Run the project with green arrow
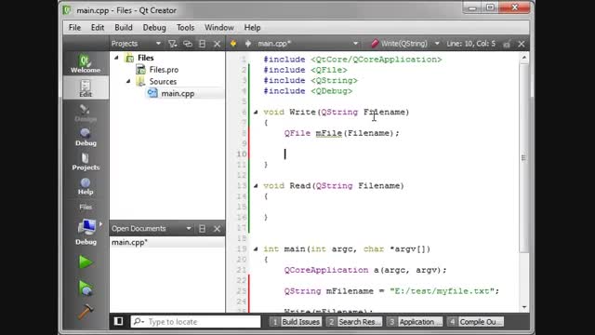 86,262
